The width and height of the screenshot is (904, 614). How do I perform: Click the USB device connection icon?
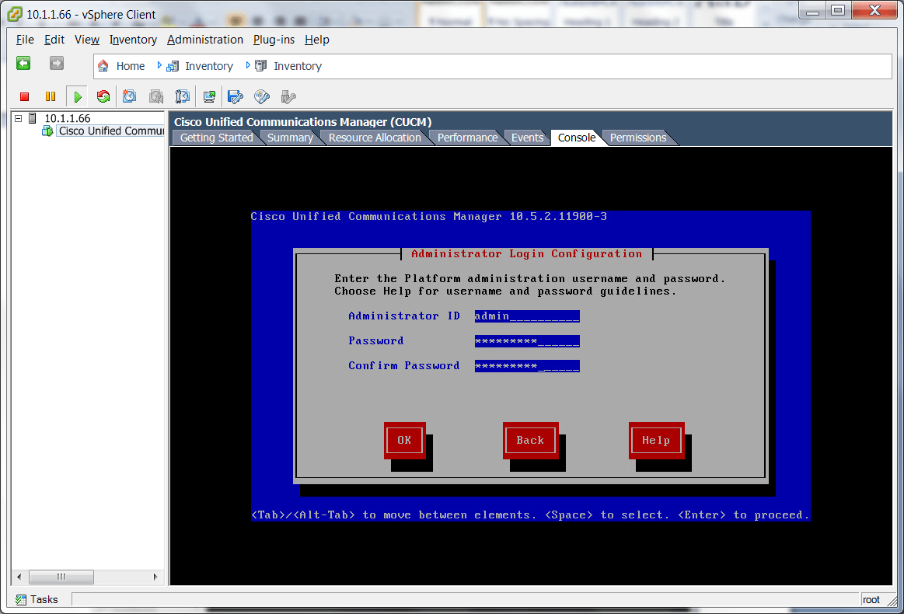click(288, 96)
